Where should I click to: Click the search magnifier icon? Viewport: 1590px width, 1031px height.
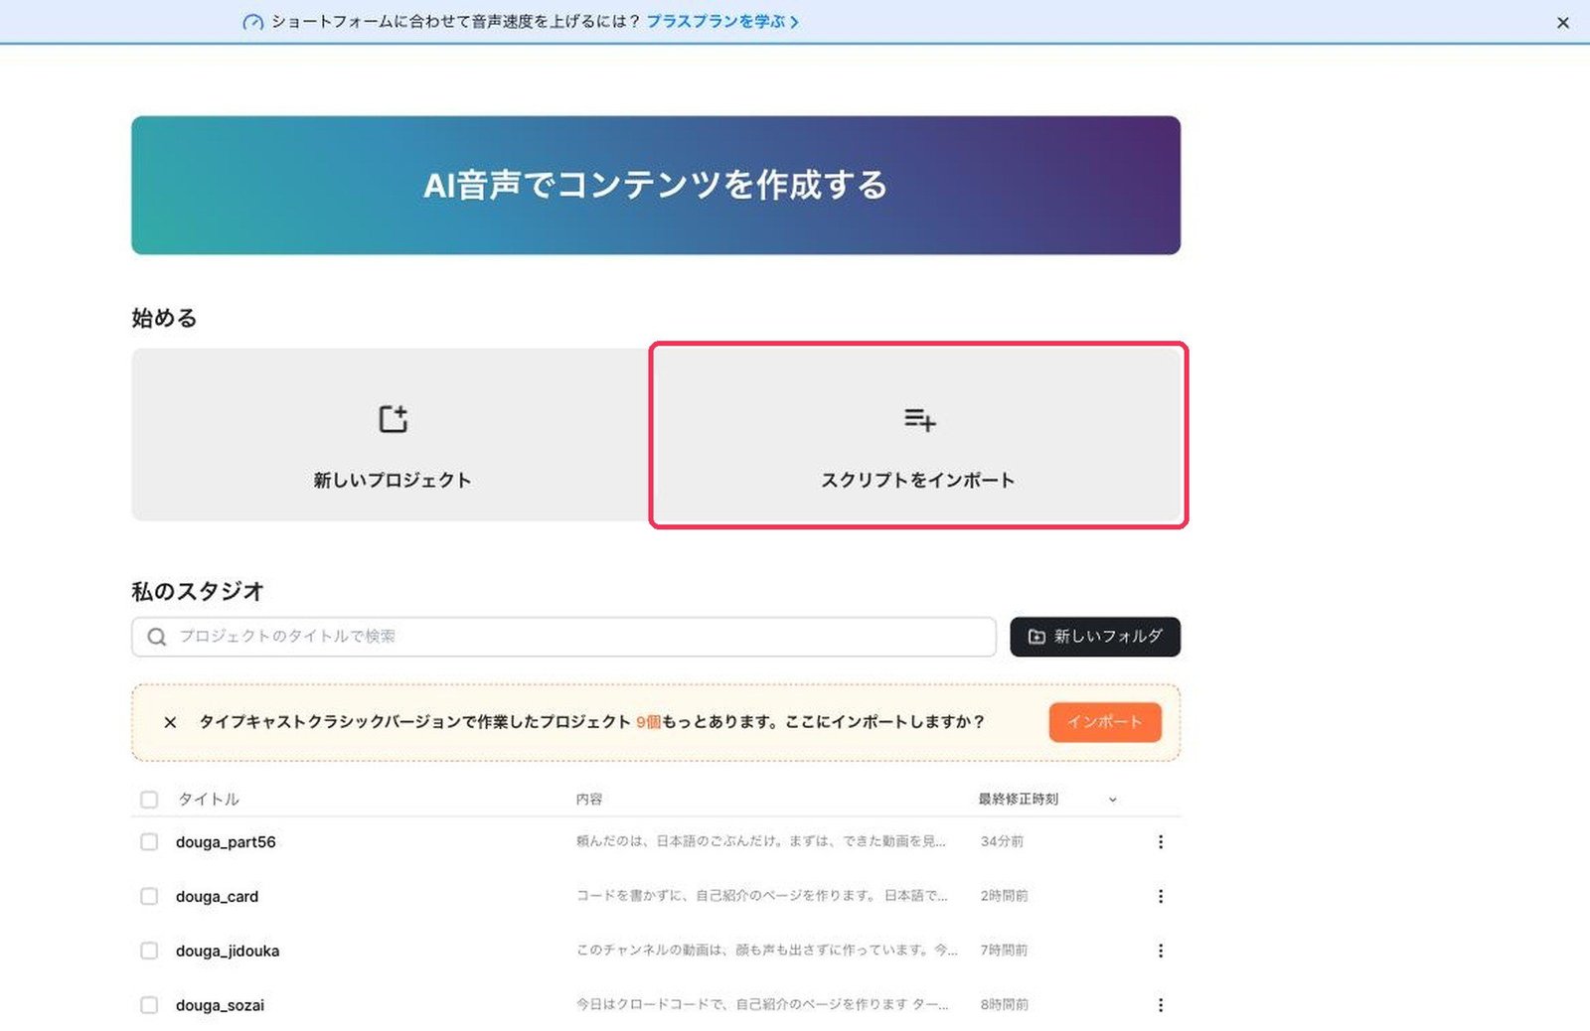[157, 637]
